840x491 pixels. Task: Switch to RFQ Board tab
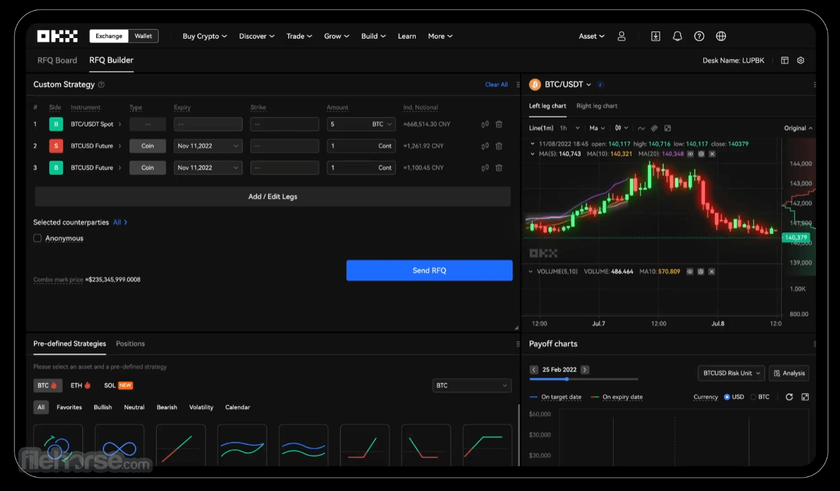pos(57,61)
